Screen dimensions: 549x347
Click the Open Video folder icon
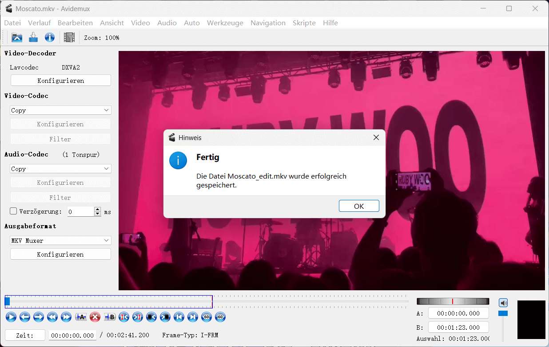point(17,38)
